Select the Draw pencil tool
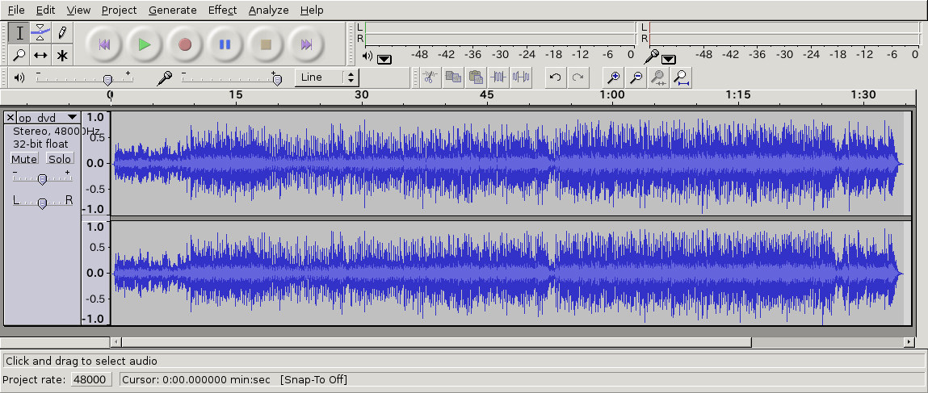Image resolution: width=928 pixels, height=393 pixels. [x=61, y=33]
